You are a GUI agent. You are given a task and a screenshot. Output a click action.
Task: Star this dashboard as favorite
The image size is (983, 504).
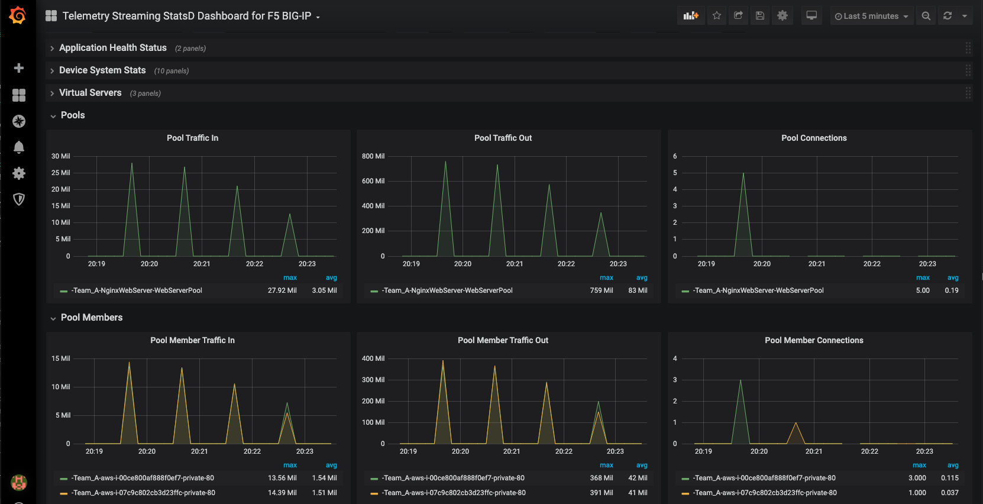(717, 16)
